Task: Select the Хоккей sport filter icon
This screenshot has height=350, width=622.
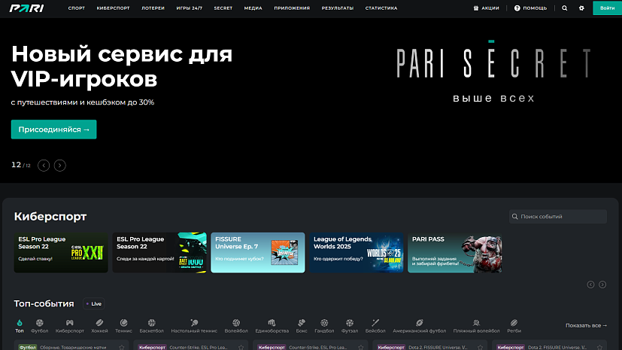Action: 99,322
